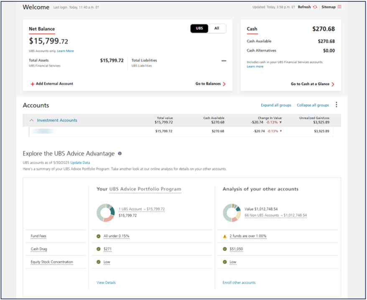Collapse the Investment Accounts group
This screenshot has width=367, height=300.
[x=32, y=120]
